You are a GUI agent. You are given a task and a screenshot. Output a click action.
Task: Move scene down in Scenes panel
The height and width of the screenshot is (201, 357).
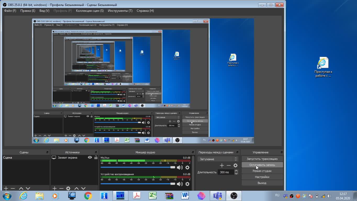pos(28,188)
